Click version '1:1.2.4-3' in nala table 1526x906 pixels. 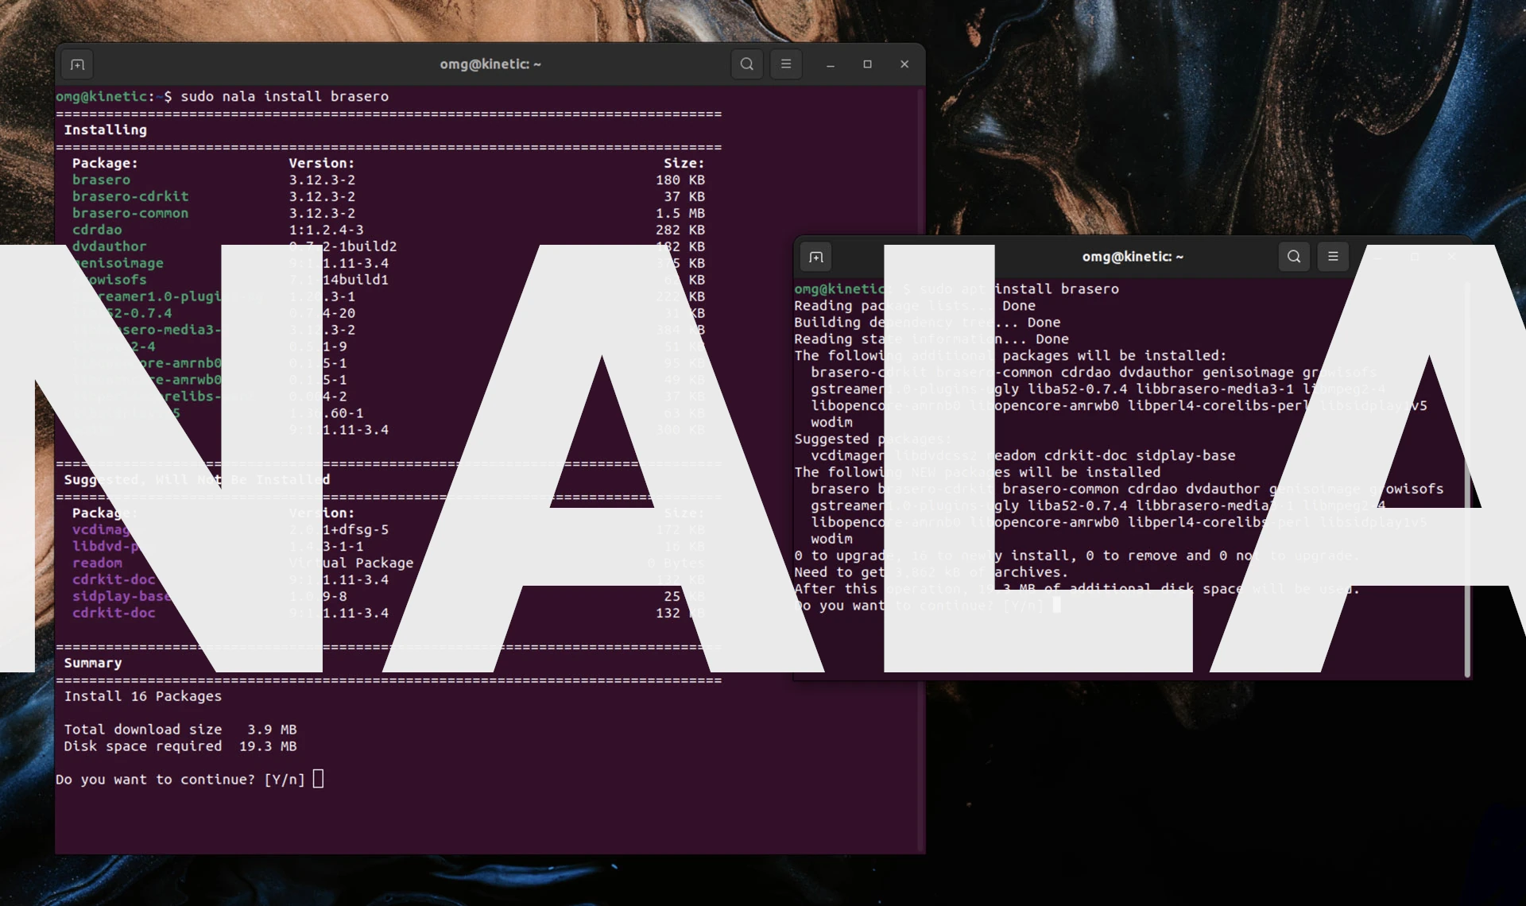[x=326, y=230]
